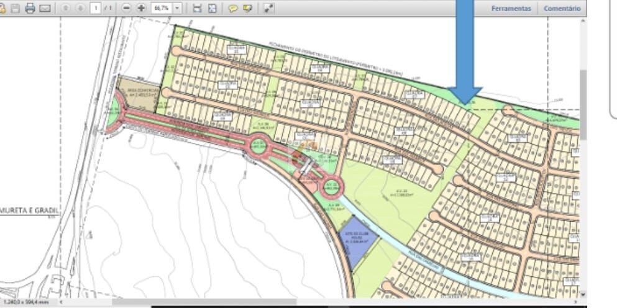Go to previous page with up arrow
This screenshot has width=617, height=308.
tap(66, 8)
